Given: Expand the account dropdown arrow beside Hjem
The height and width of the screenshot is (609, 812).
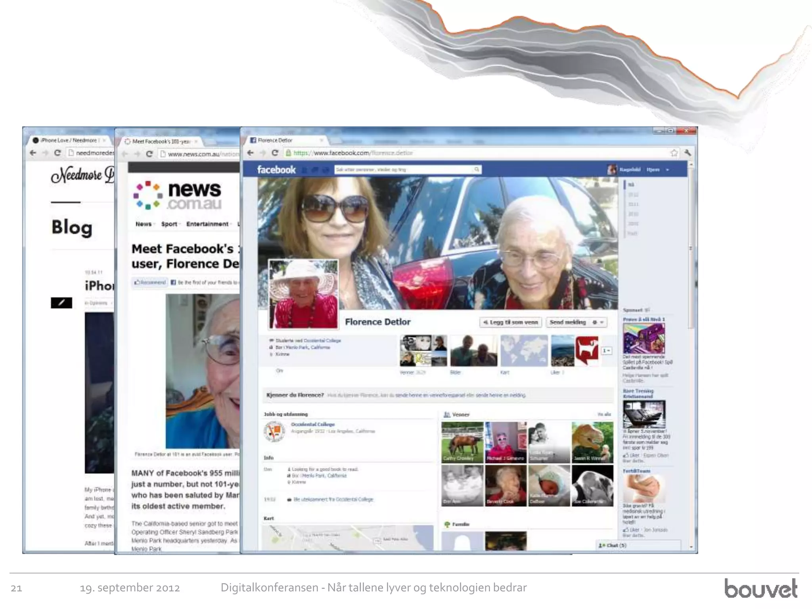Looking at the screenshot, I should tap(667, 170).
